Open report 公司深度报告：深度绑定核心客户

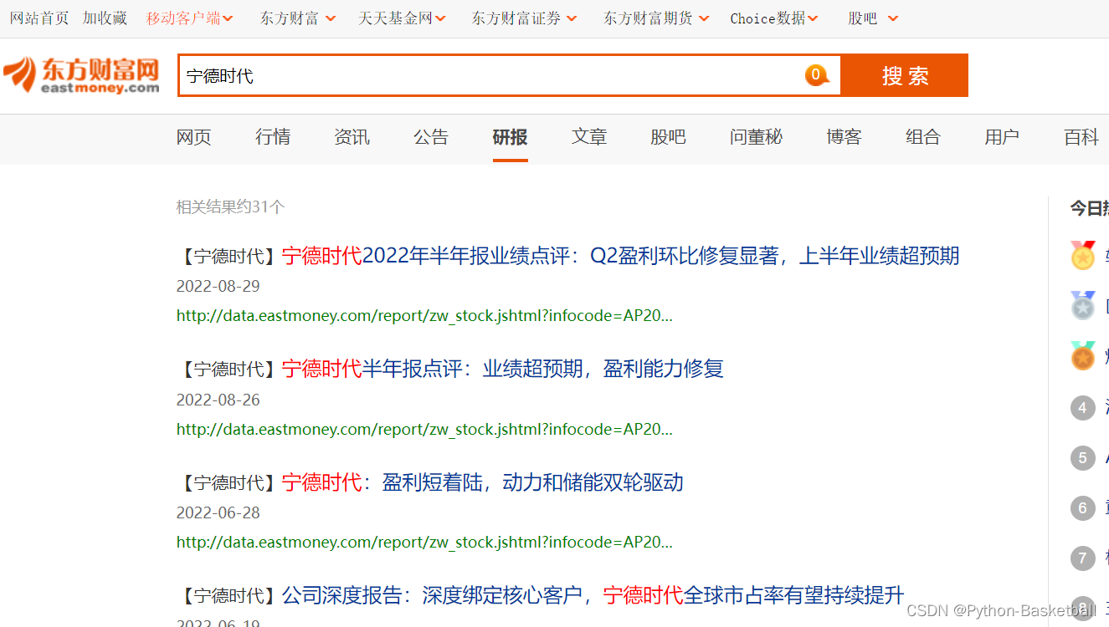593,596
